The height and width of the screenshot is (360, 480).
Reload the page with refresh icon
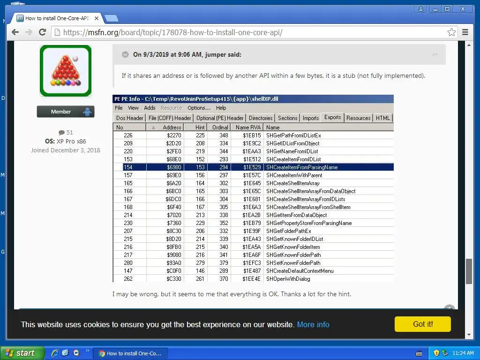coord(43,32)
